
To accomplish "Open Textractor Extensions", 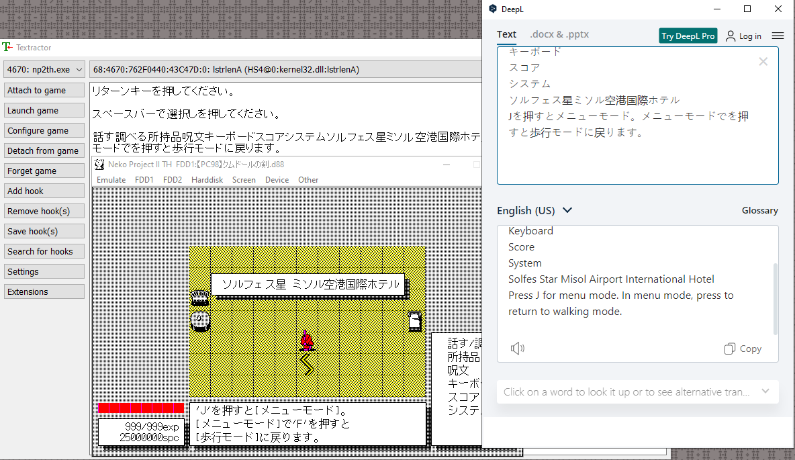I will tap(44, 291).
